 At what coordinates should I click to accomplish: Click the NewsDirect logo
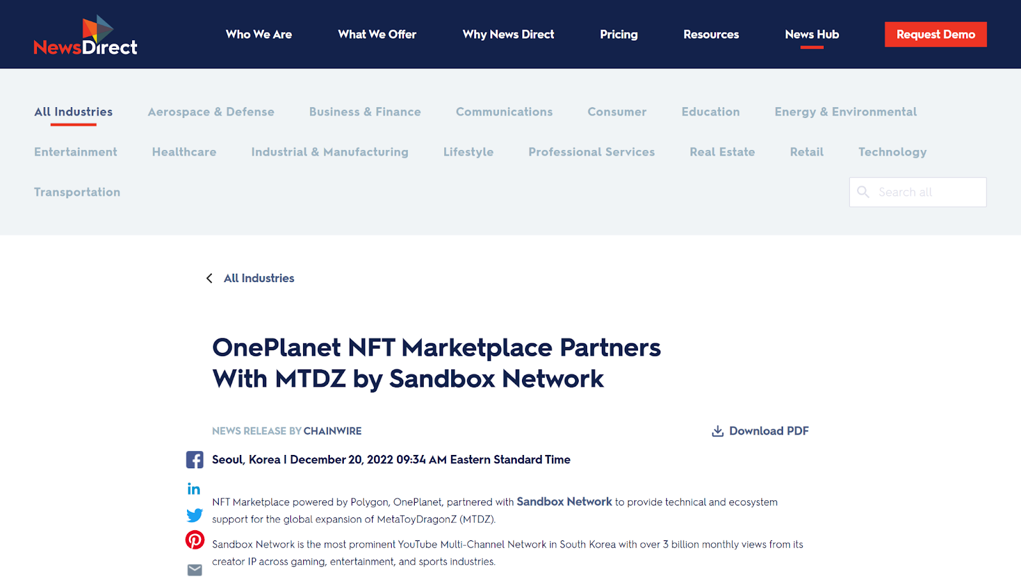(x=86, y=36)
